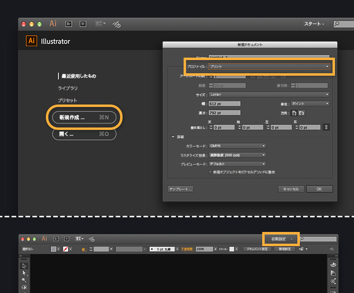The height and width of the screenshot is (293, 354).
Task: Open the スタイル swatch dropdown arrow
Action: tap(237, 249)
